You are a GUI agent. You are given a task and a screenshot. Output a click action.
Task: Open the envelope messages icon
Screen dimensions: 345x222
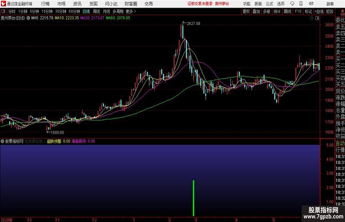(x=311, y=4)
